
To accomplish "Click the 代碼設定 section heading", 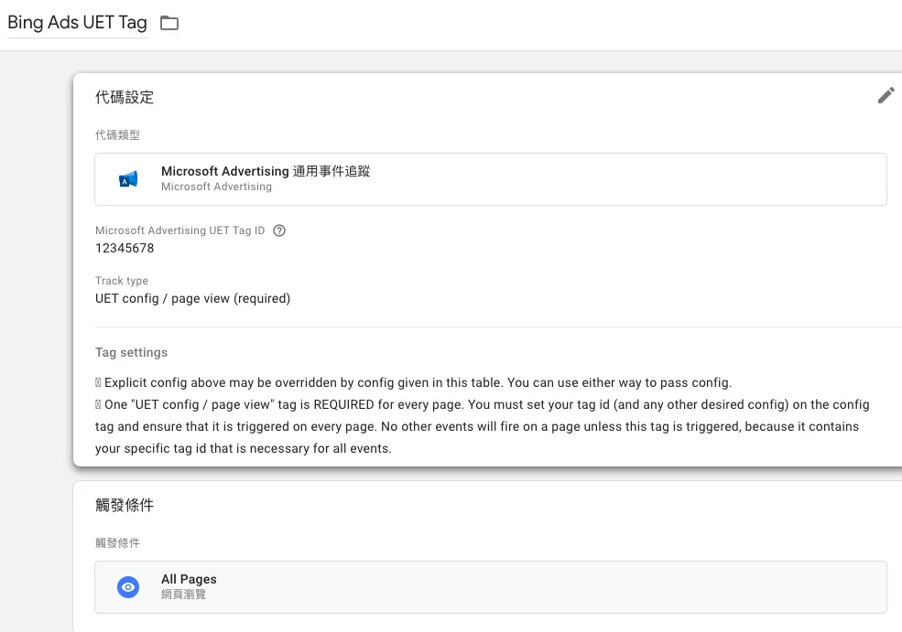I will point(125,97).
